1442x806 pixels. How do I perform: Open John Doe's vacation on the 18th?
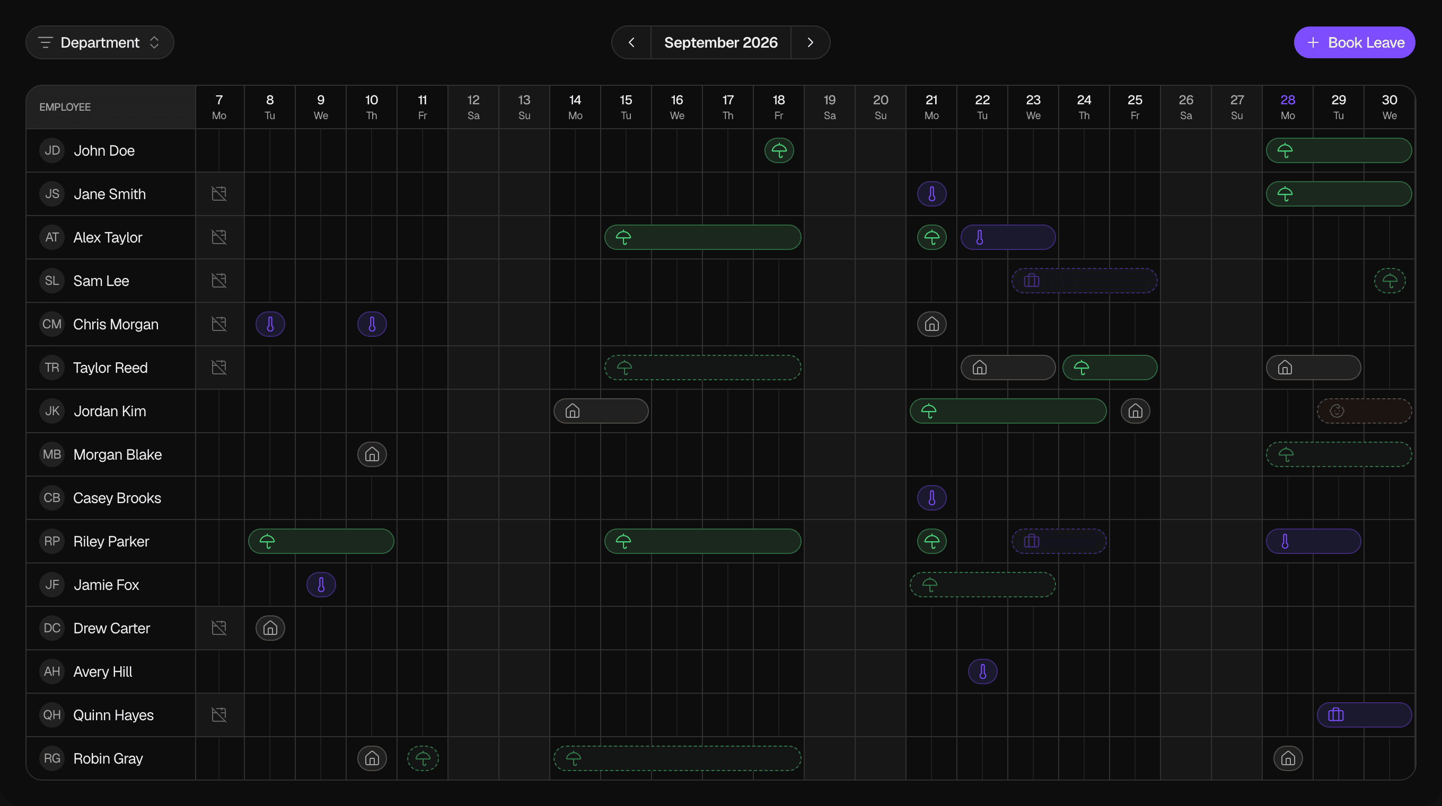[779, 150]
